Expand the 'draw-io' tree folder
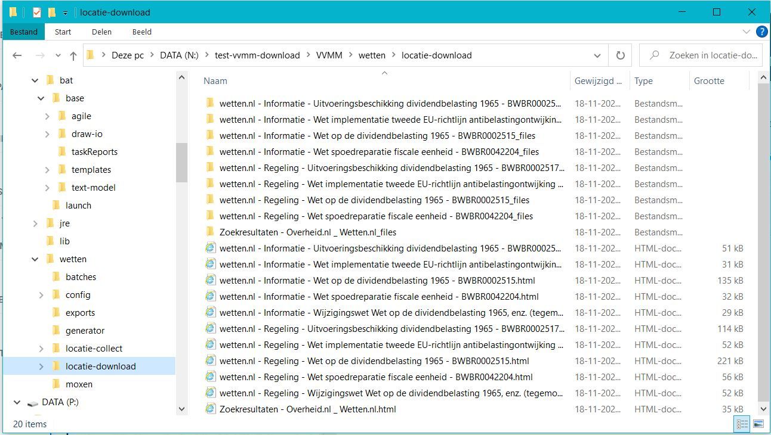This screenshot has width=771, height=435. [x=47, y=134]
